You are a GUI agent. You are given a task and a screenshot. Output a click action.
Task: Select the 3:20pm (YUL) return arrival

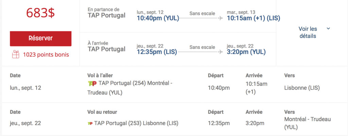click(246, 52)
